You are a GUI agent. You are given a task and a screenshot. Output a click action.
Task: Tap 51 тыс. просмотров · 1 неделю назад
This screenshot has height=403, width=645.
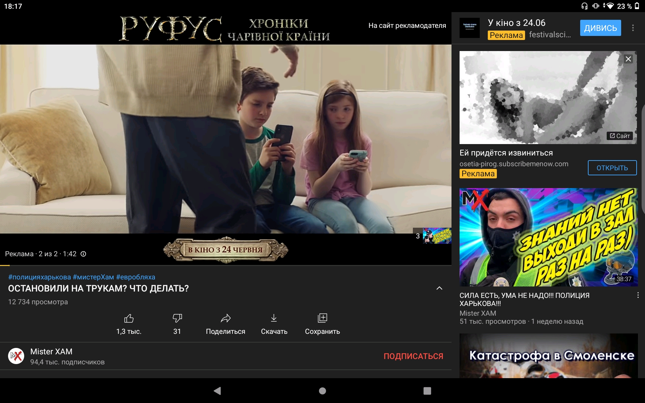[x=521, y=321]
